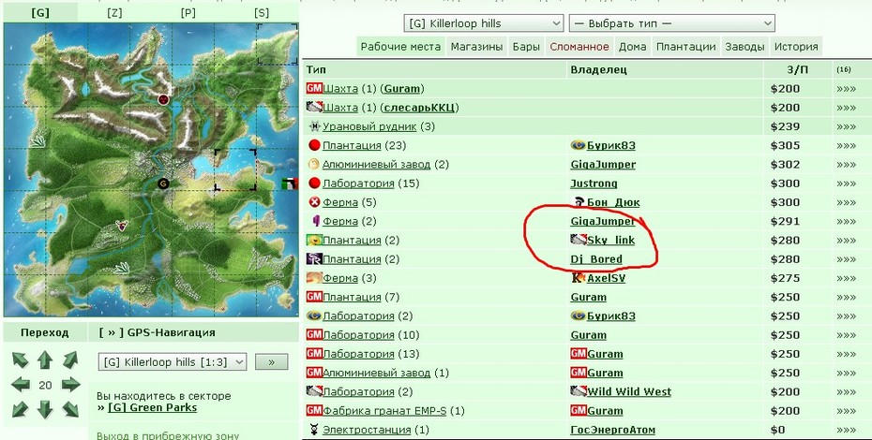Click the red circle icon beside Плантация (23)
Screen dimensions: 872x440
tap(315, 145)
